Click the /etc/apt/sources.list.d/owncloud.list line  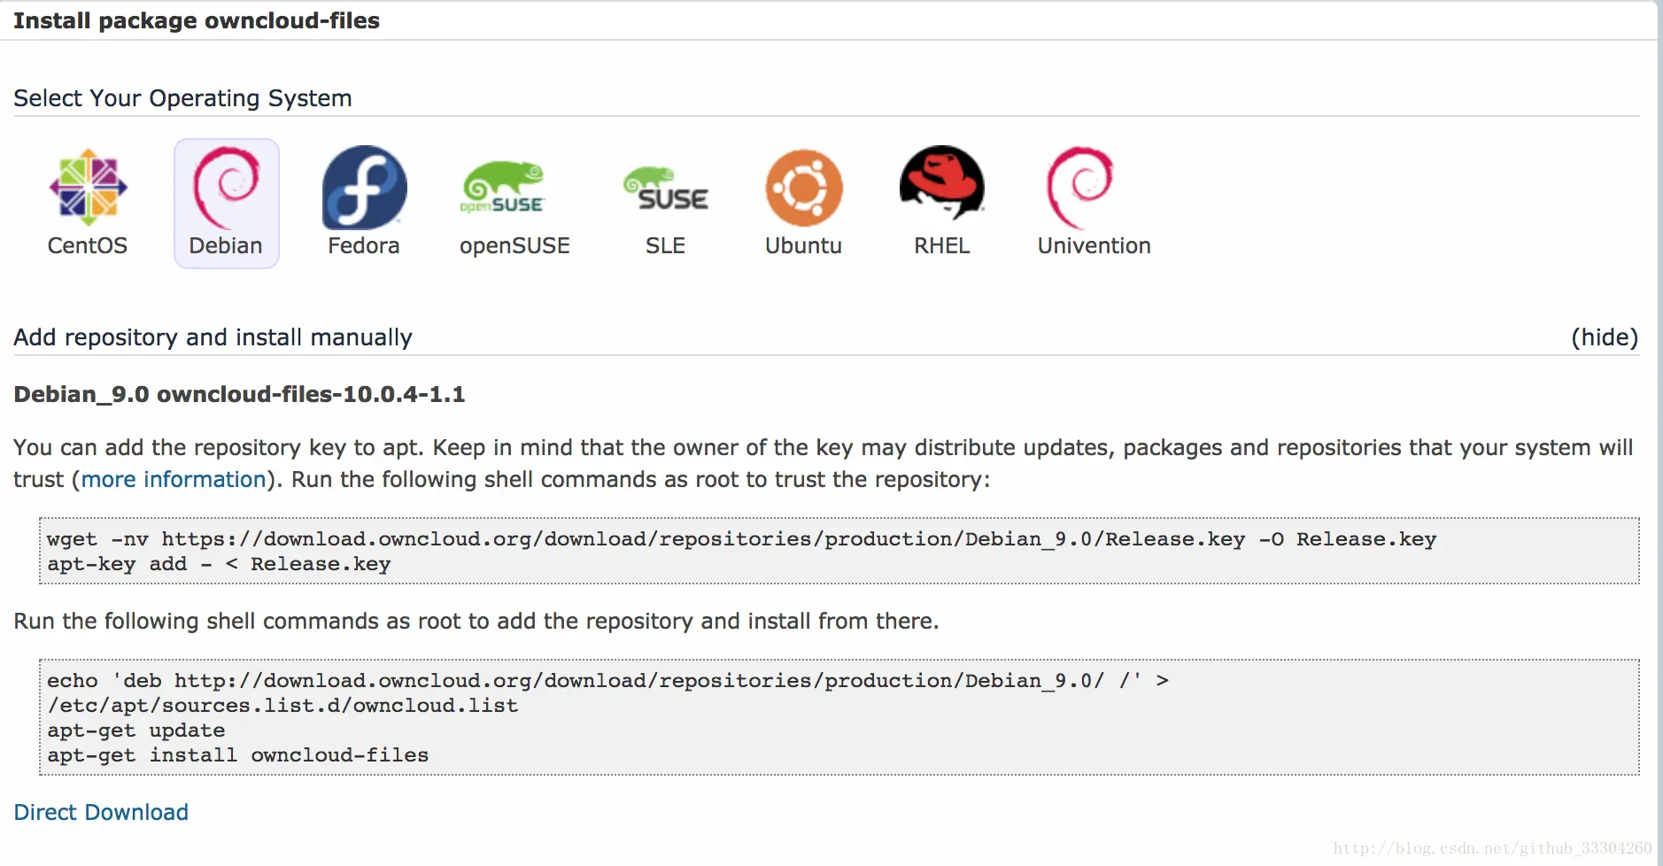point(282,706)
